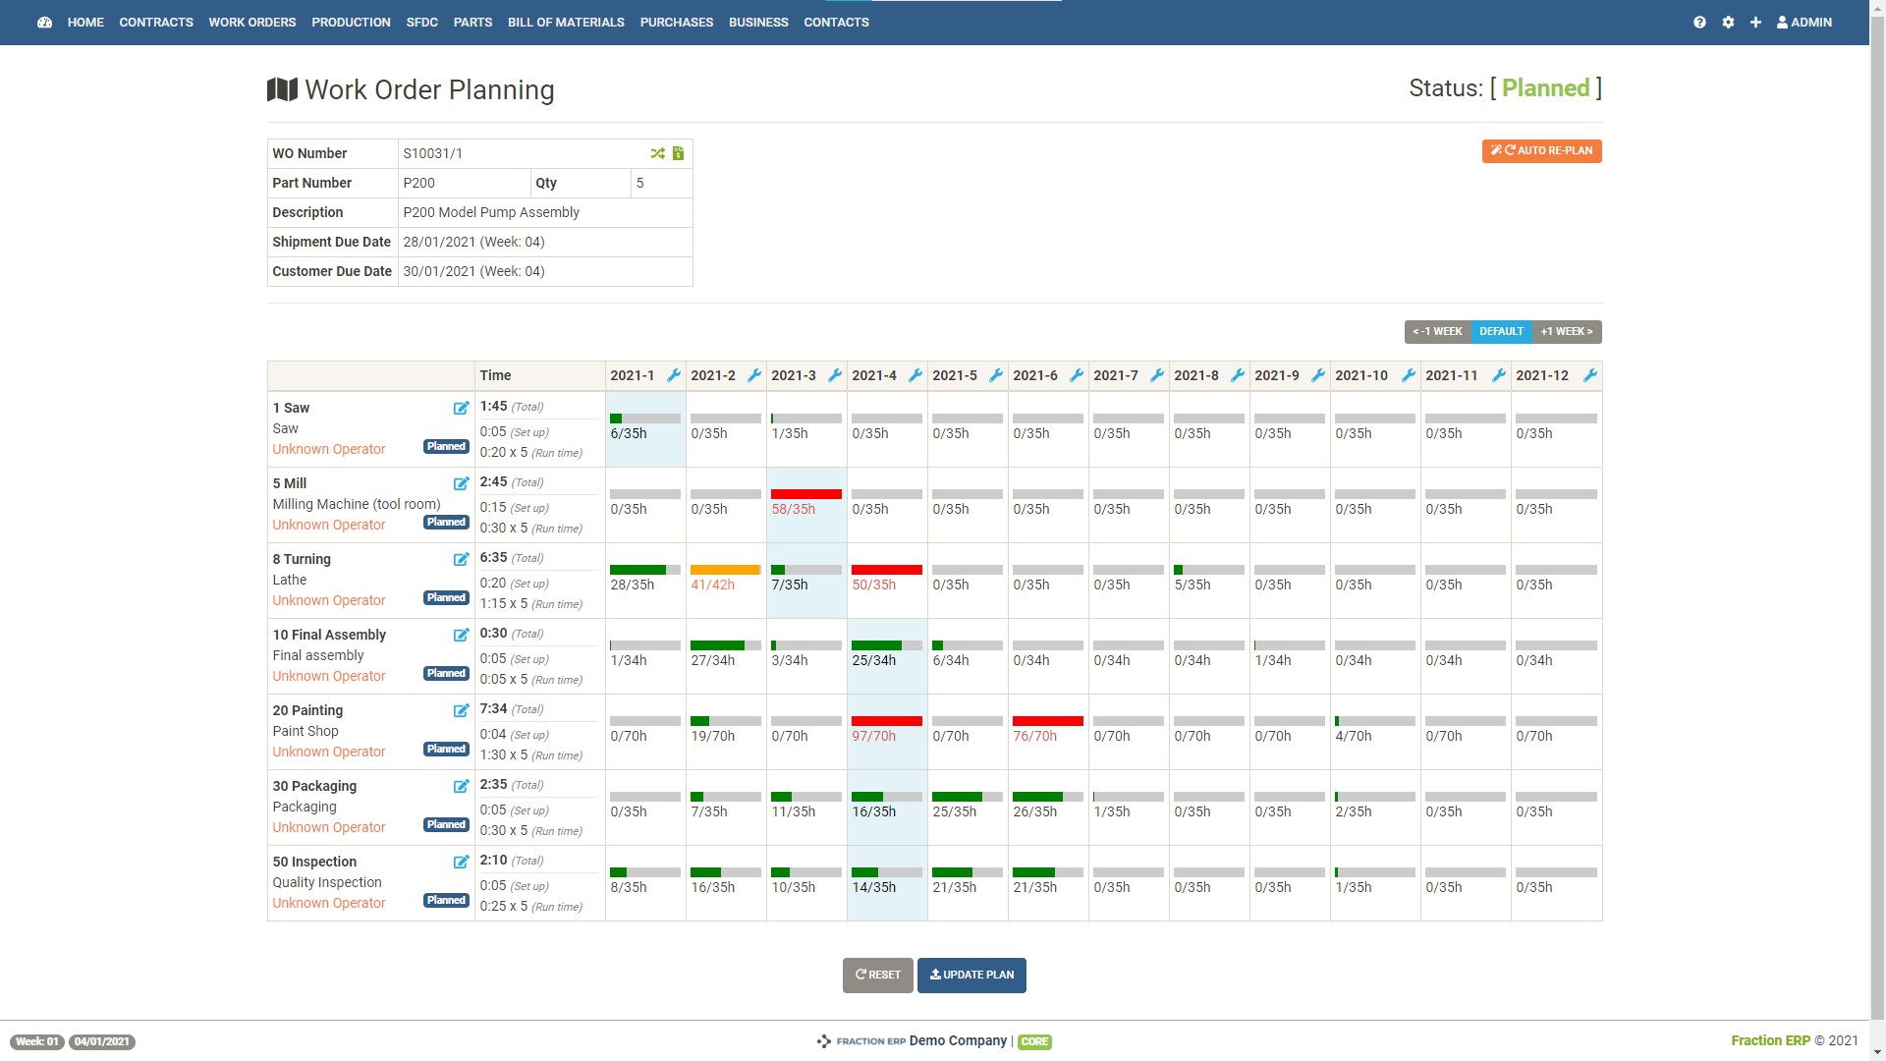Click wrench icon for week 2021-12
The image size is (1886, 1061).
click(1590, 375)
